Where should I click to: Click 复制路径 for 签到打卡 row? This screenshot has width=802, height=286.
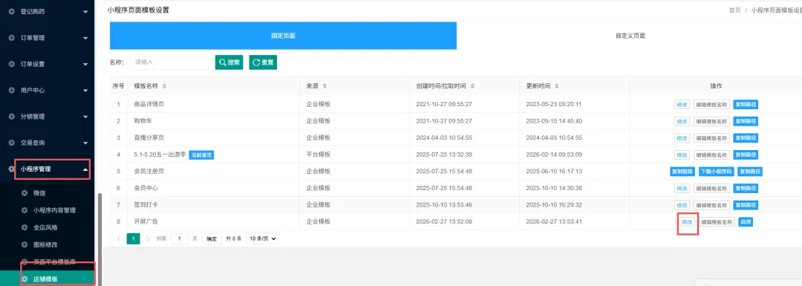pyautogui.click(x=746, y=205)
